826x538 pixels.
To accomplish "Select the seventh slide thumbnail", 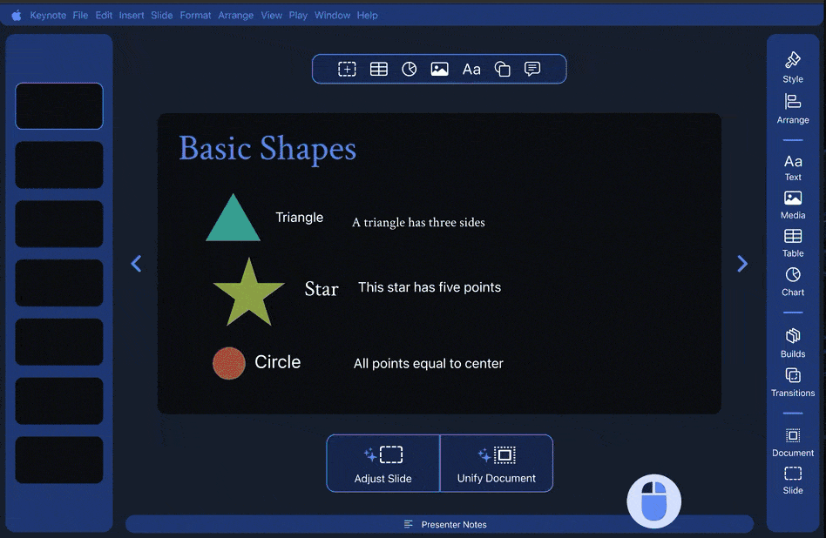I will click(59, 460).
